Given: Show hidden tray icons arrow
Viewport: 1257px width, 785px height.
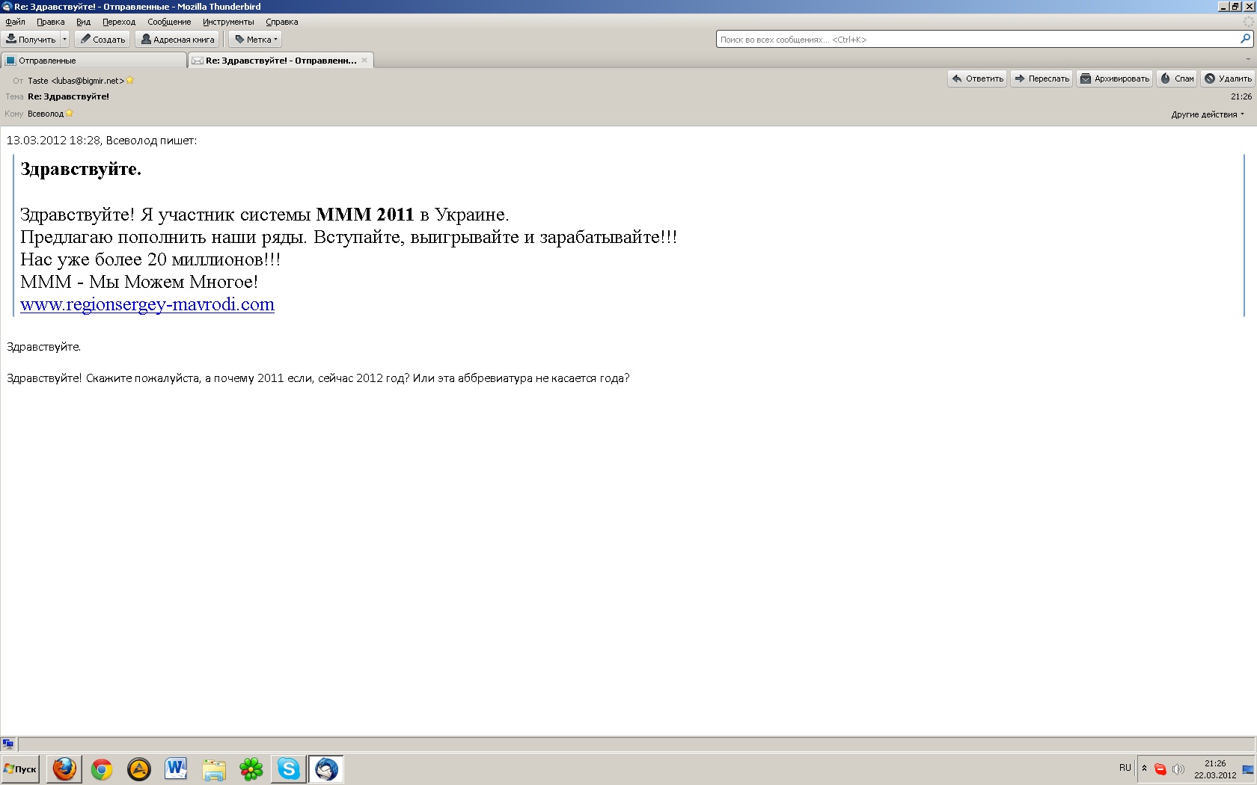Looking at the screenshot, I should 1144,769.
